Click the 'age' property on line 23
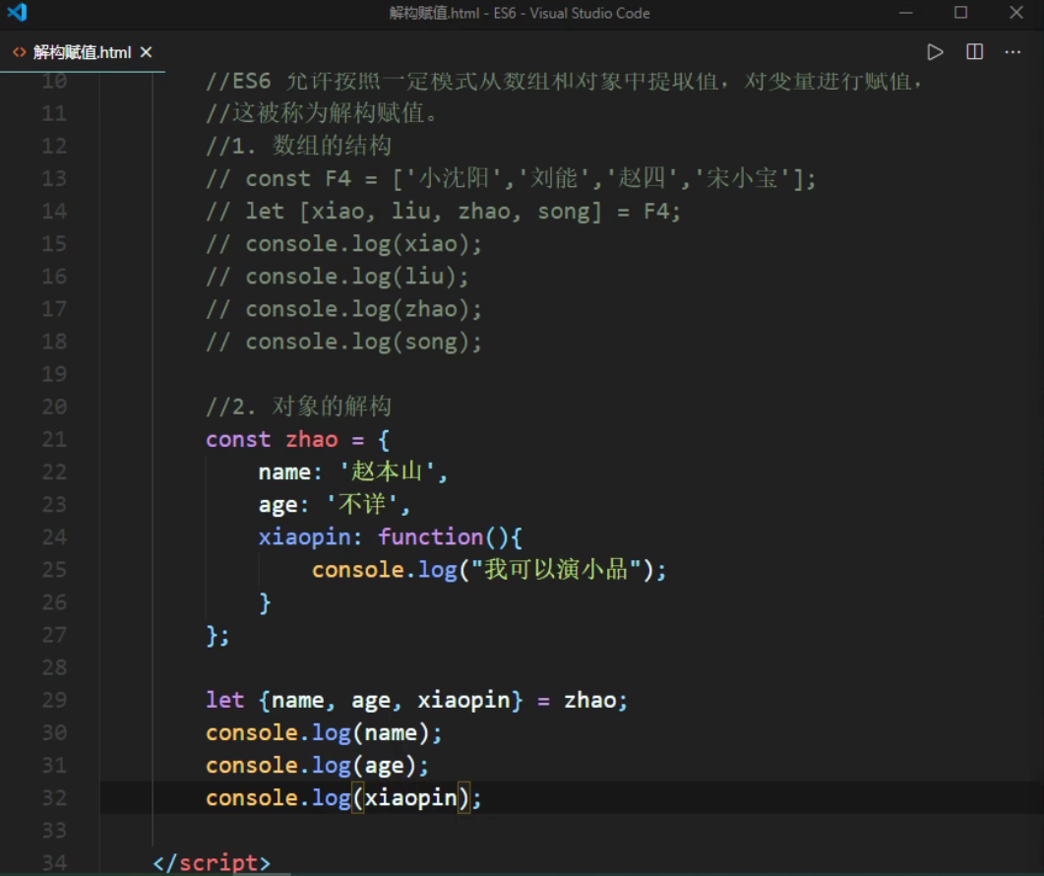Screen dimensions: 1044x876 (277, 504)
